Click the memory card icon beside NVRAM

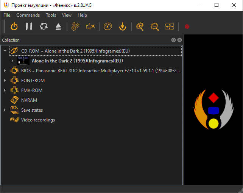(x=14, y=100)
